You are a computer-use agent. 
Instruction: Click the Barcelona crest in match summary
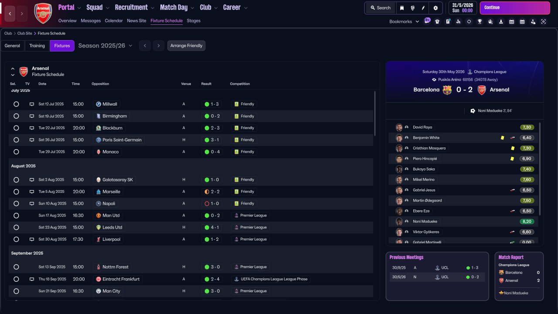click(x=447, y=90)
